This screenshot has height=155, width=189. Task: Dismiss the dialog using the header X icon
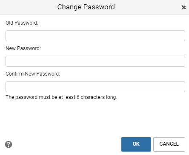coord(183,7)
